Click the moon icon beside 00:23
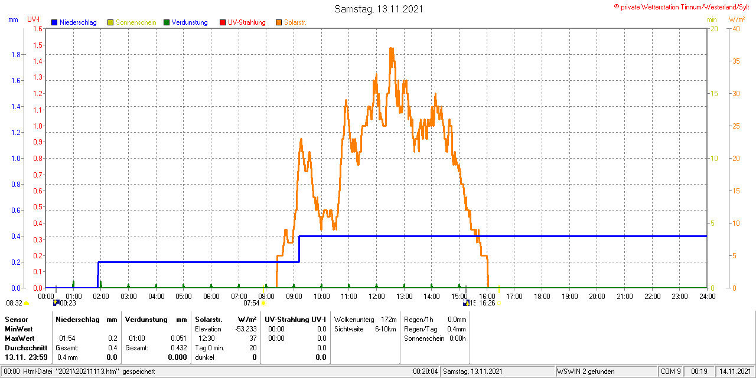Image resolution: width=756 pixels, height=378 pixels. 56,303
